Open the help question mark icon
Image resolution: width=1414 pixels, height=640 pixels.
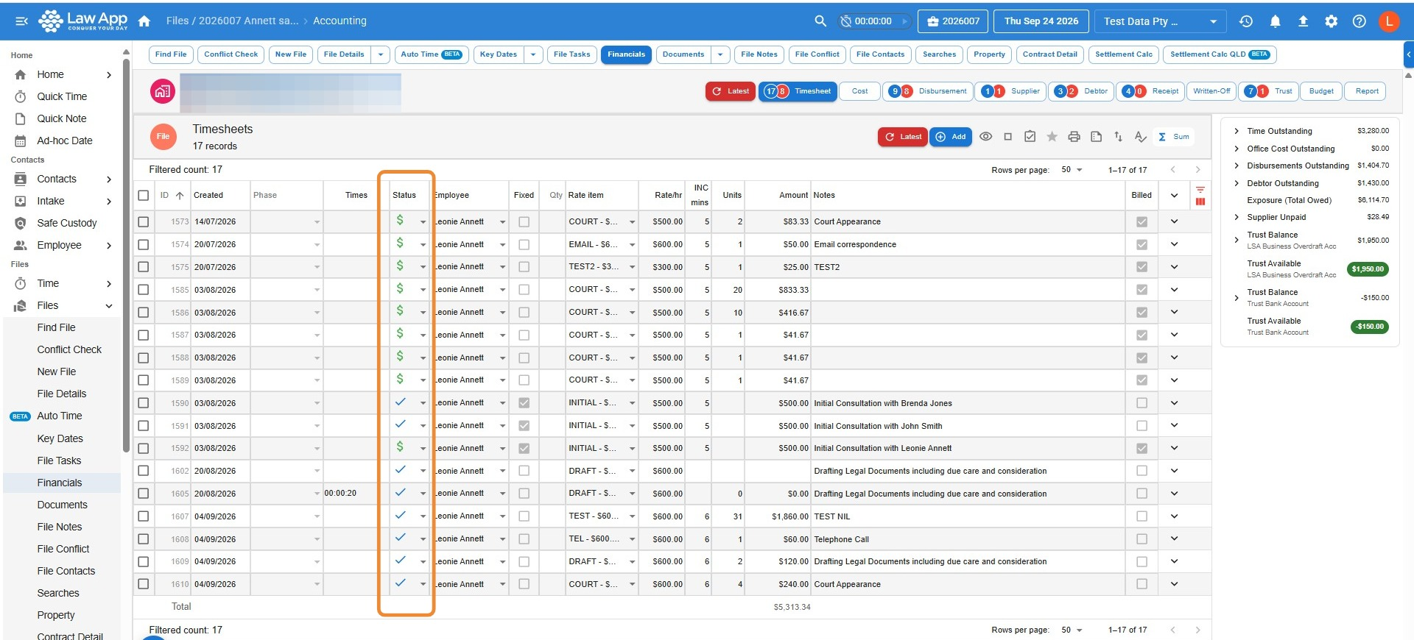point(1359,21)
